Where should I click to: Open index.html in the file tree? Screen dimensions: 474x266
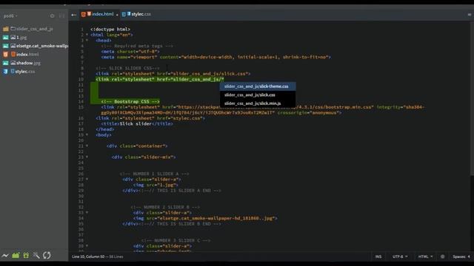[27, 54]
